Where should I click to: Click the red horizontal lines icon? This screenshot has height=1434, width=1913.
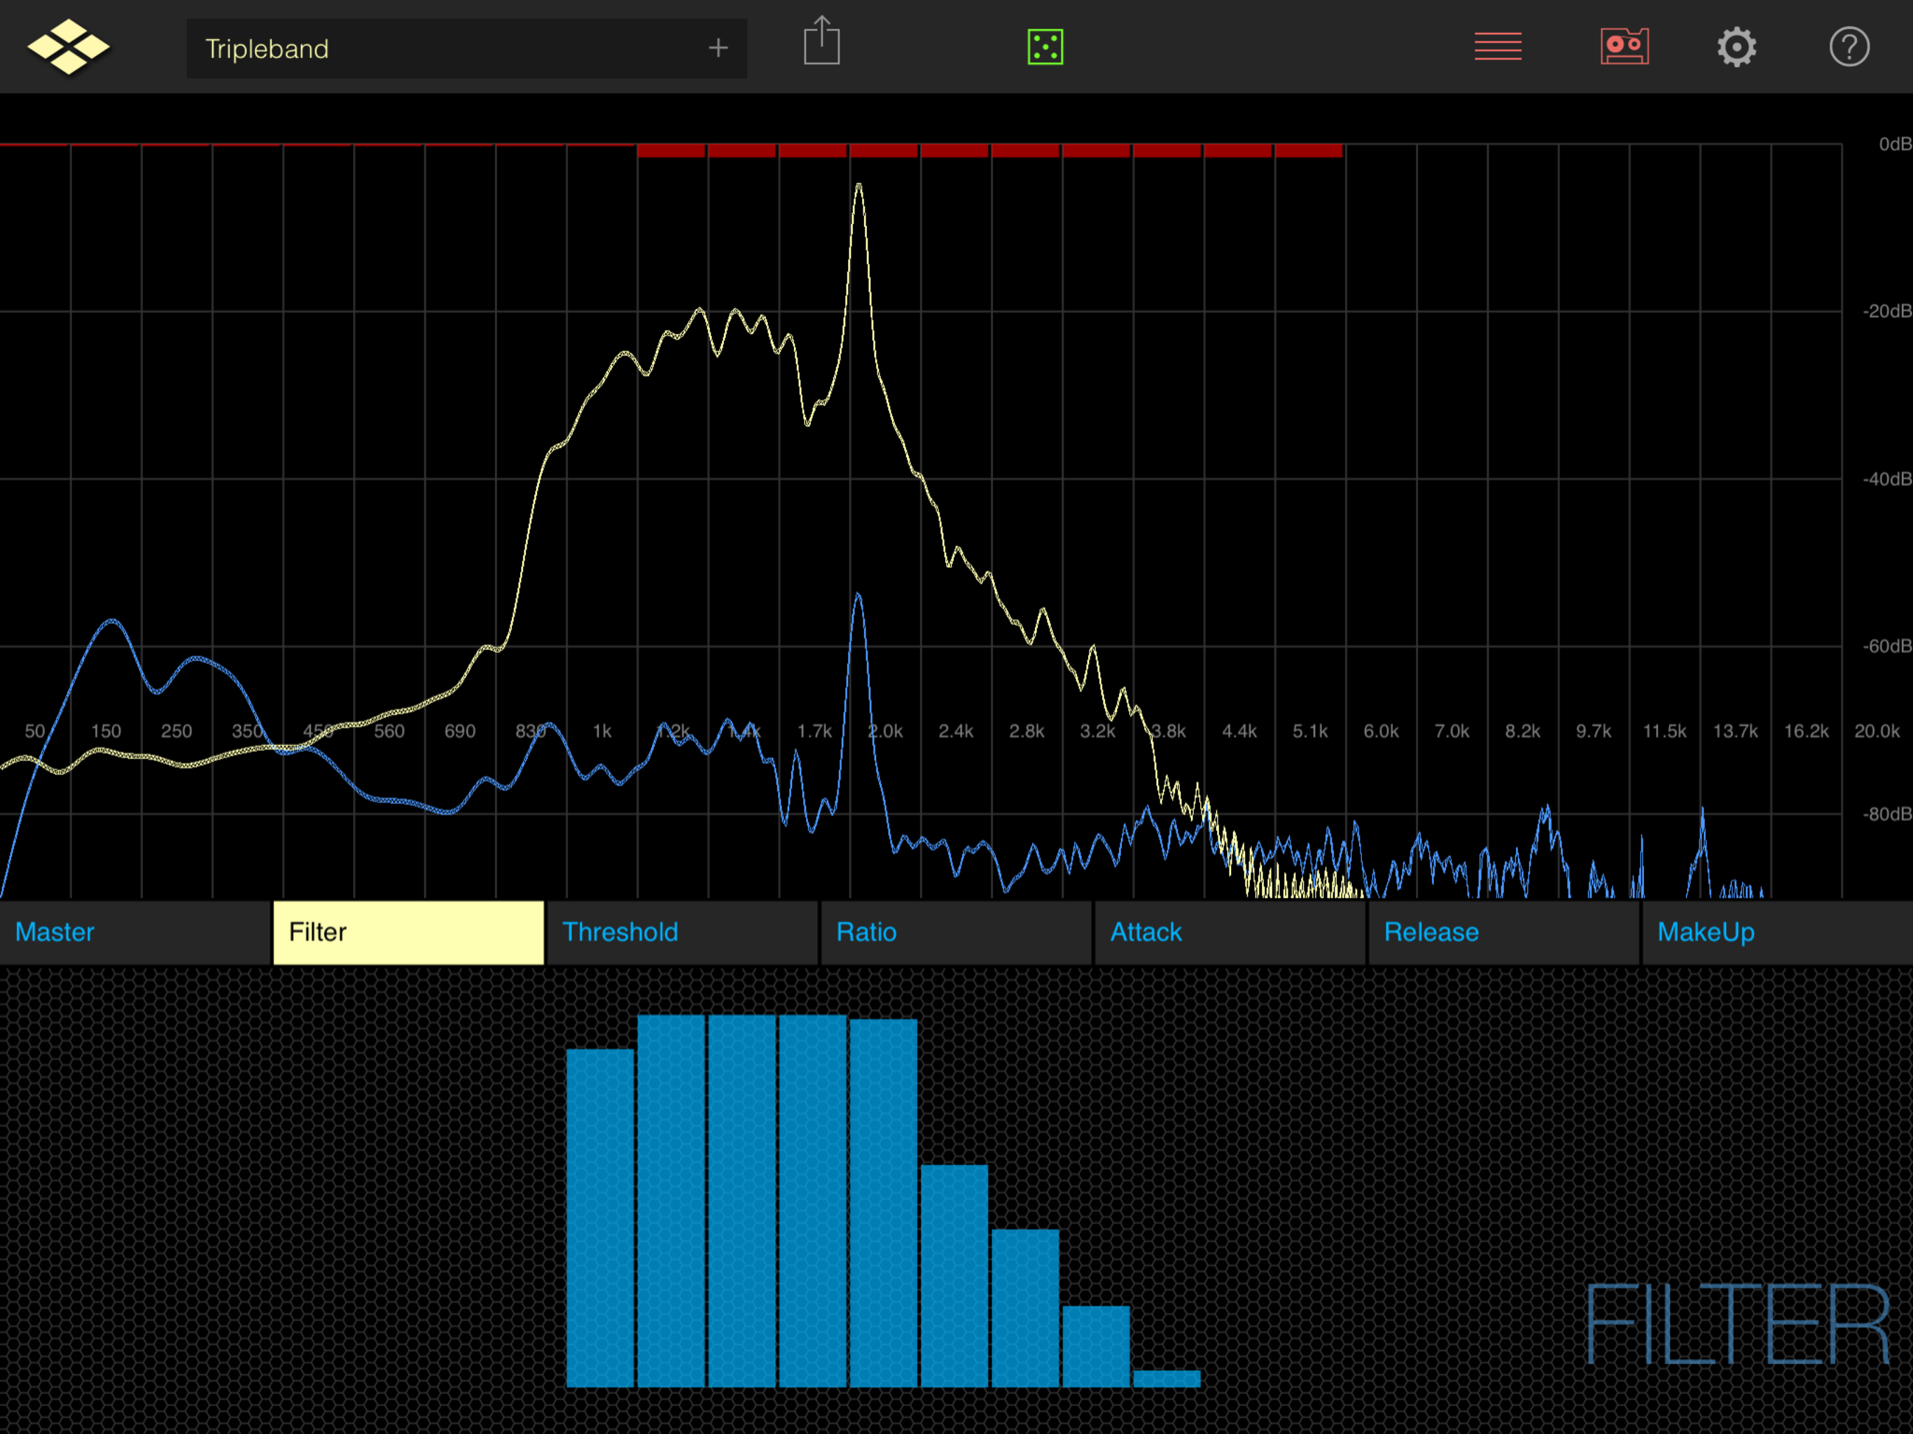1498,47
